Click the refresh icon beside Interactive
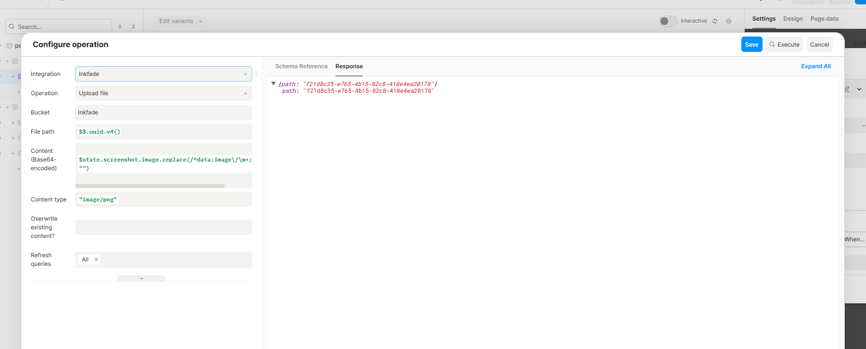866x349 pixels. tap(715, 21)
